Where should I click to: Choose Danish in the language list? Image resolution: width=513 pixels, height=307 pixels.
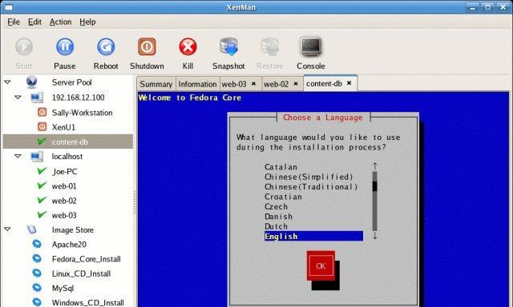[x=278, y=217]
